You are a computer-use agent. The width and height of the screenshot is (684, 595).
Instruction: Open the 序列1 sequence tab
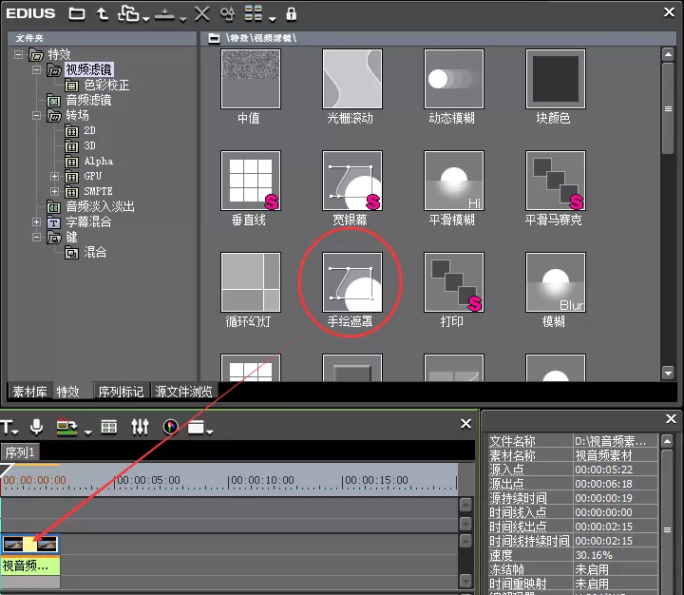point(20,452)
